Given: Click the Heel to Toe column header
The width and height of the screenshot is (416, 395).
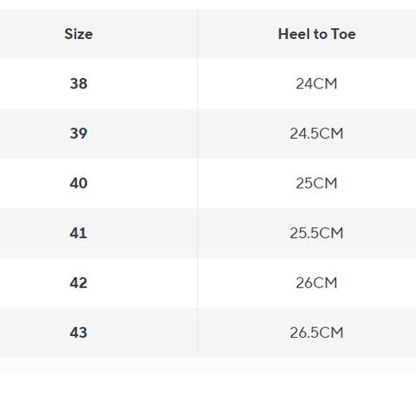Looking at the screenshot, I should tap(317, 34).
